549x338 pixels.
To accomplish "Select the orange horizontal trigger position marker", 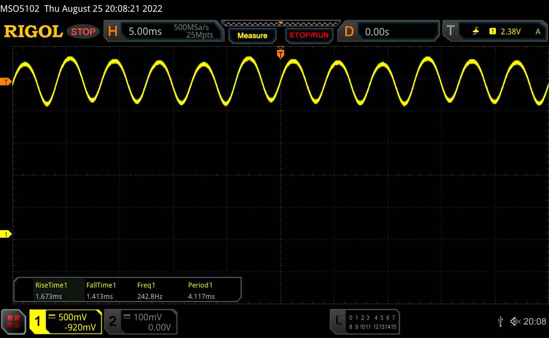I will (x=280, y=53).
